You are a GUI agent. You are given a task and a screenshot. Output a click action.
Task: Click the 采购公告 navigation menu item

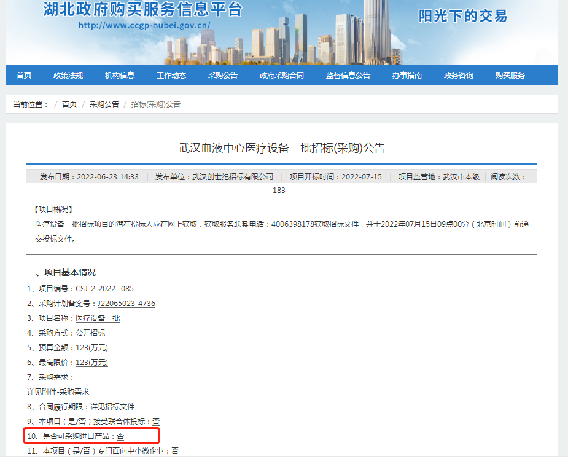point(223,76)
